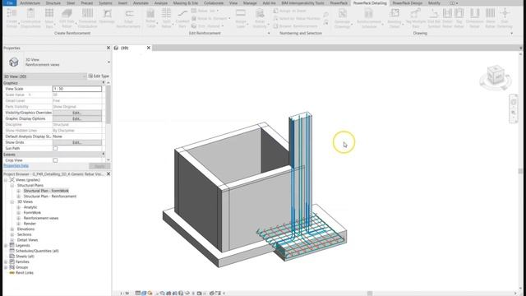This screenshot has width=526, height=296.
Task: Collapse the Graphics properties section
Action: [103, 83]
